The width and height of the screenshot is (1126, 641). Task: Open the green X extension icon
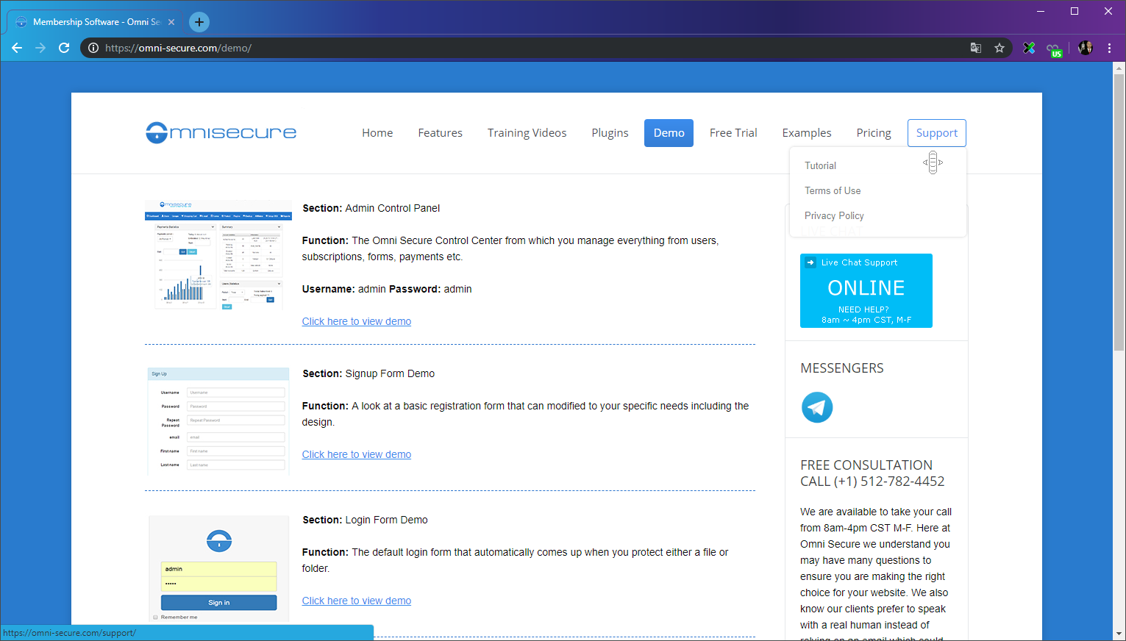1029,48
